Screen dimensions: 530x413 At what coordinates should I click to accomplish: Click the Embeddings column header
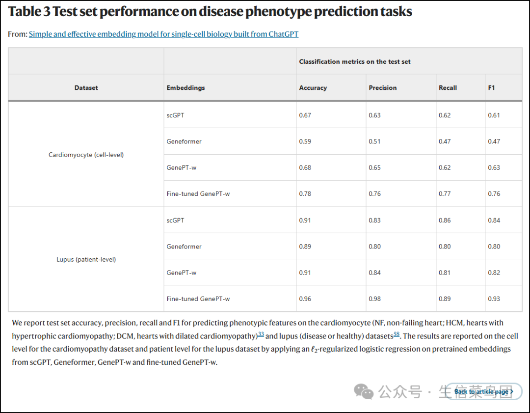tap(186, 88)
